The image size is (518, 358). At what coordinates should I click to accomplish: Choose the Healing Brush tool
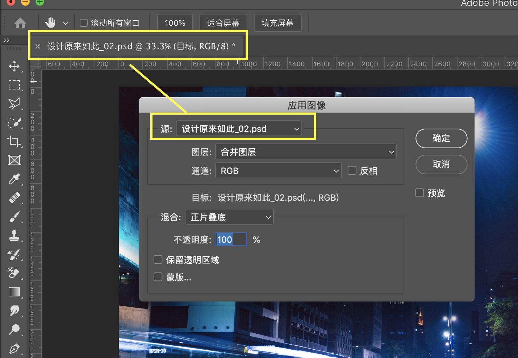14,198
